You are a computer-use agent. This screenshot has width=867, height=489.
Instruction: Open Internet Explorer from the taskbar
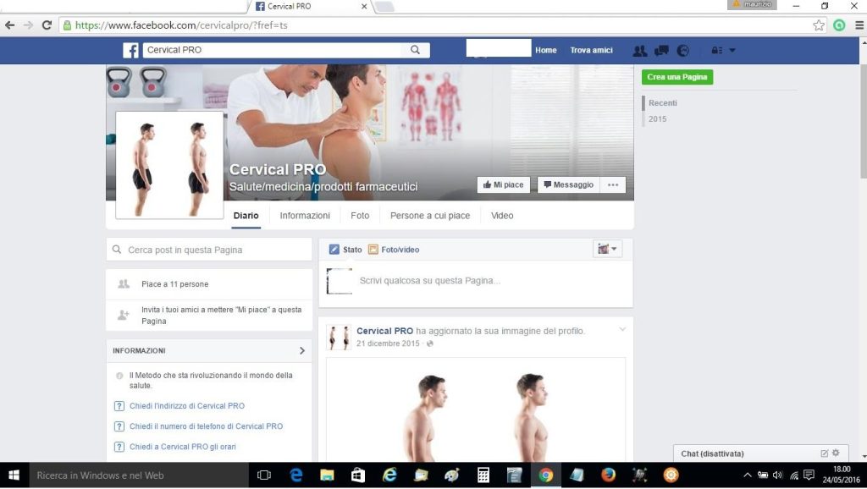pyautogui.click(x=389, y=475)
